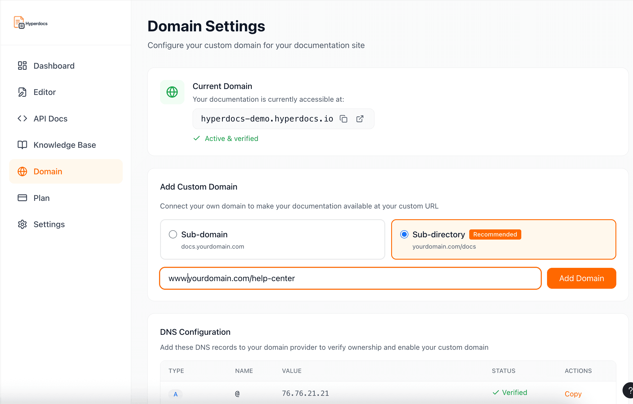Viewport: 633px width, 404px height.
Task: Click the custom domain input field
Action: [350, 278]
